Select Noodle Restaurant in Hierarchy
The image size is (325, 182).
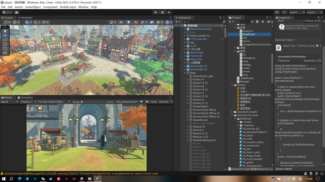(x=204, y=140)
